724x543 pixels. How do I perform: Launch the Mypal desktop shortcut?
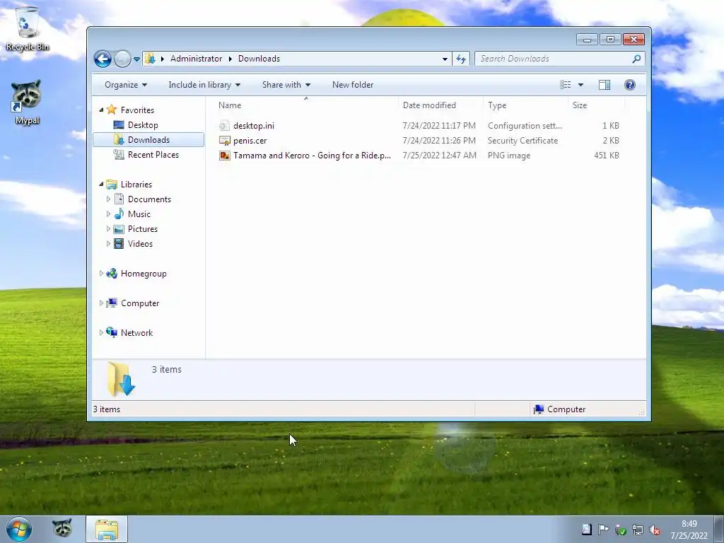[x=27, y=103]
